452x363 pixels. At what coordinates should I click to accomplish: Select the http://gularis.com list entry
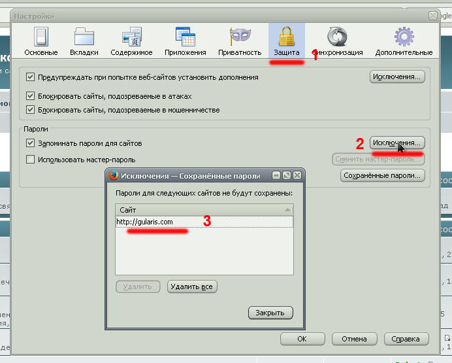point(144,222)
